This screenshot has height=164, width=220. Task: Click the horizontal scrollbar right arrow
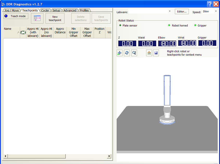[x=109, y=156]
